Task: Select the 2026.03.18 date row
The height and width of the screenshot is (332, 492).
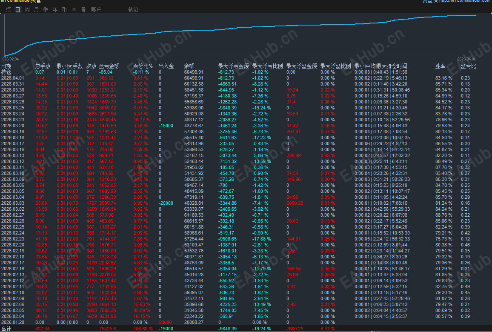Action: [12, 137]
